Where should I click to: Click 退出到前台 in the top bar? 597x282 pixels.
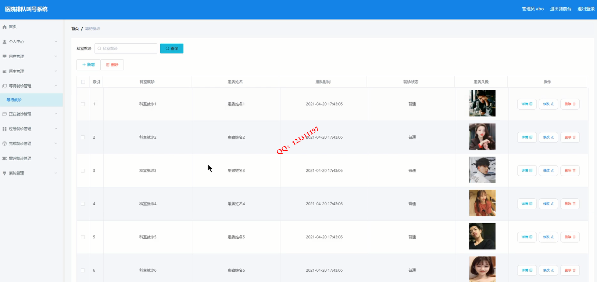pyautogui.click(x=561, y=9)
